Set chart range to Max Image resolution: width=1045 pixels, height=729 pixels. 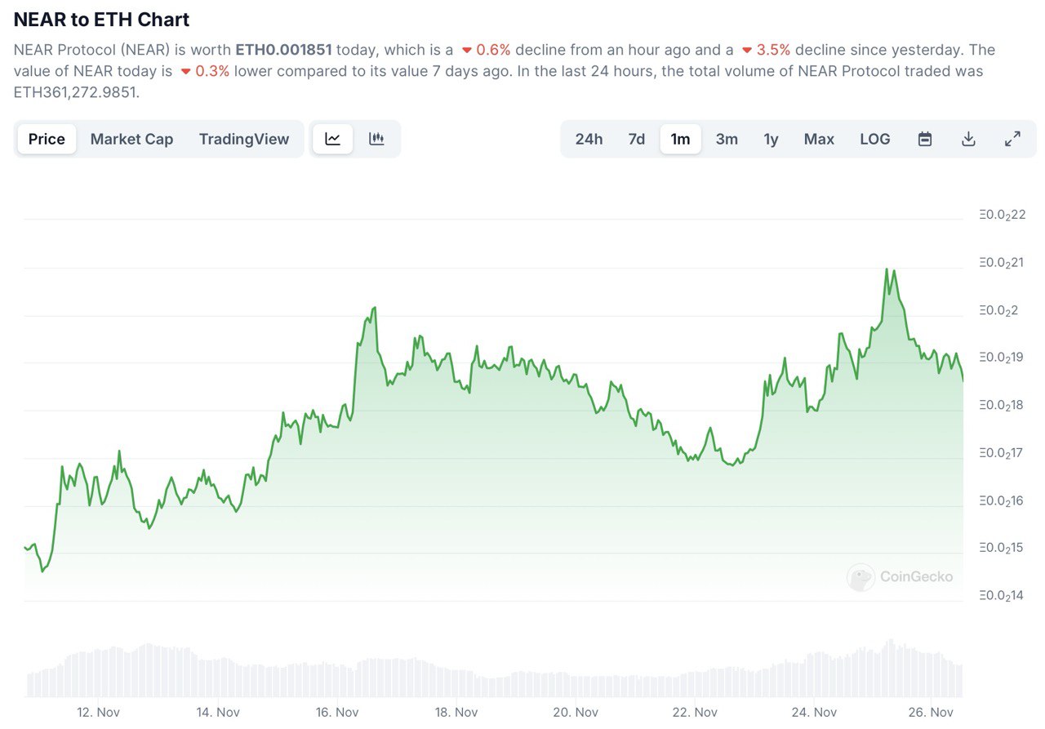pos(819,139)
